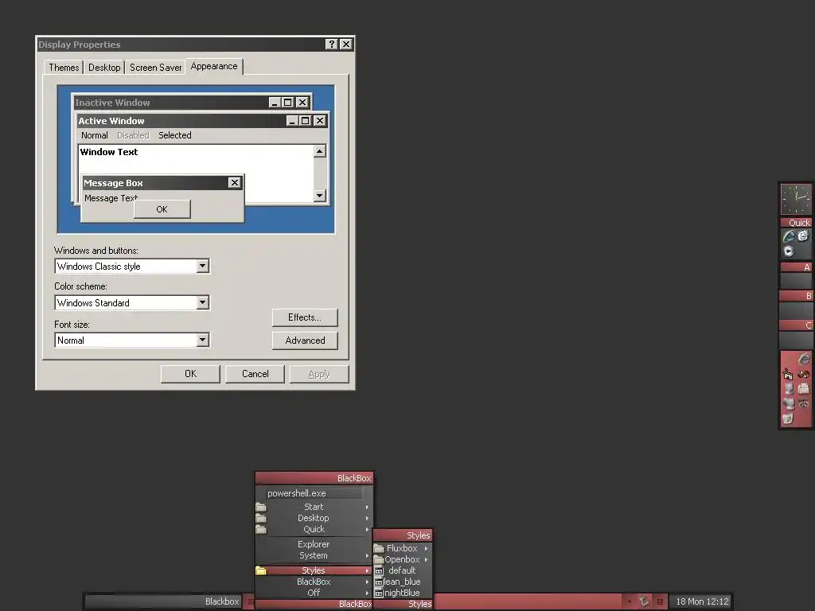Switch to the Screen Saver tab
The height and width of the screenshot is (611, 815).
pos(155,68)
